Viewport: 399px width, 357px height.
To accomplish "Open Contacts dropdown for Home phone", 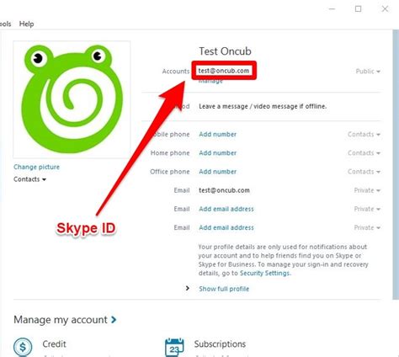I will click(x=364, y=153).
